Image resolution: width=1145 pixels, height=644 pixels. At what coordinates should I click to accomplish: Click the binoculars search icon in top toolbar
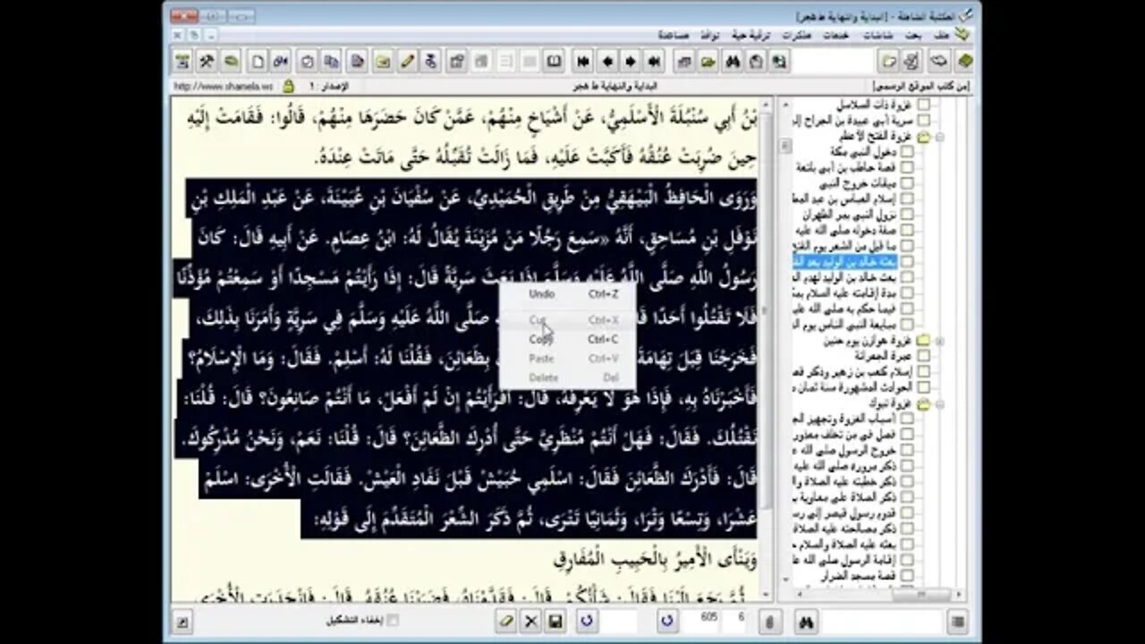click(733, 62)
